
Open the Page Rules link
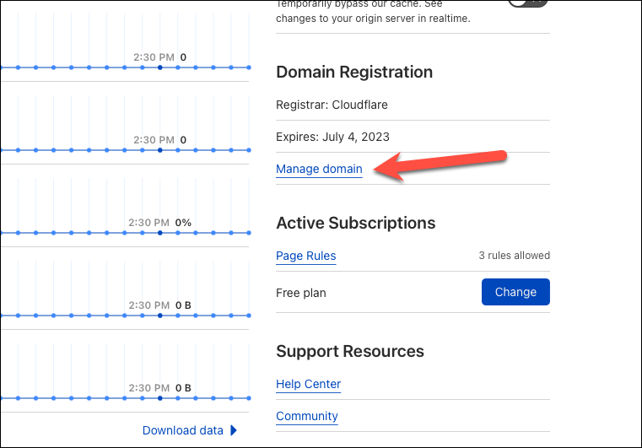tap(306, 256)
